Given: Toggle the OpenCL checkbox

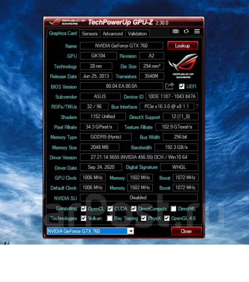Looking at the screenshot, I should [83, 208].
